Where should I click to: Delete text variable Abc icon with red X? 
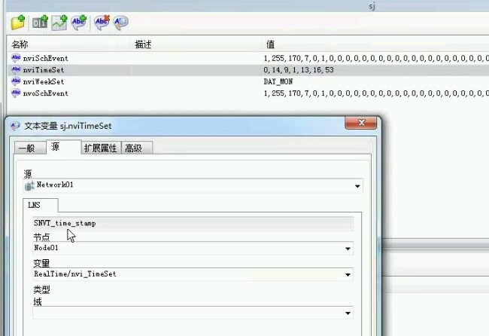tap(102, 23)
